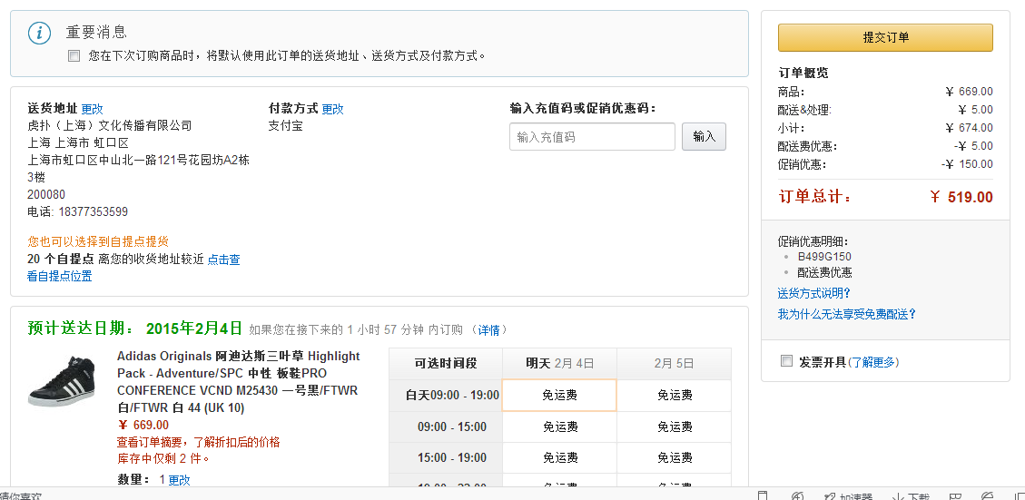This screenshot has width=1025, height=500.
Task: Click 更改 next to 送货地址
Action: (x=93, y=109)
